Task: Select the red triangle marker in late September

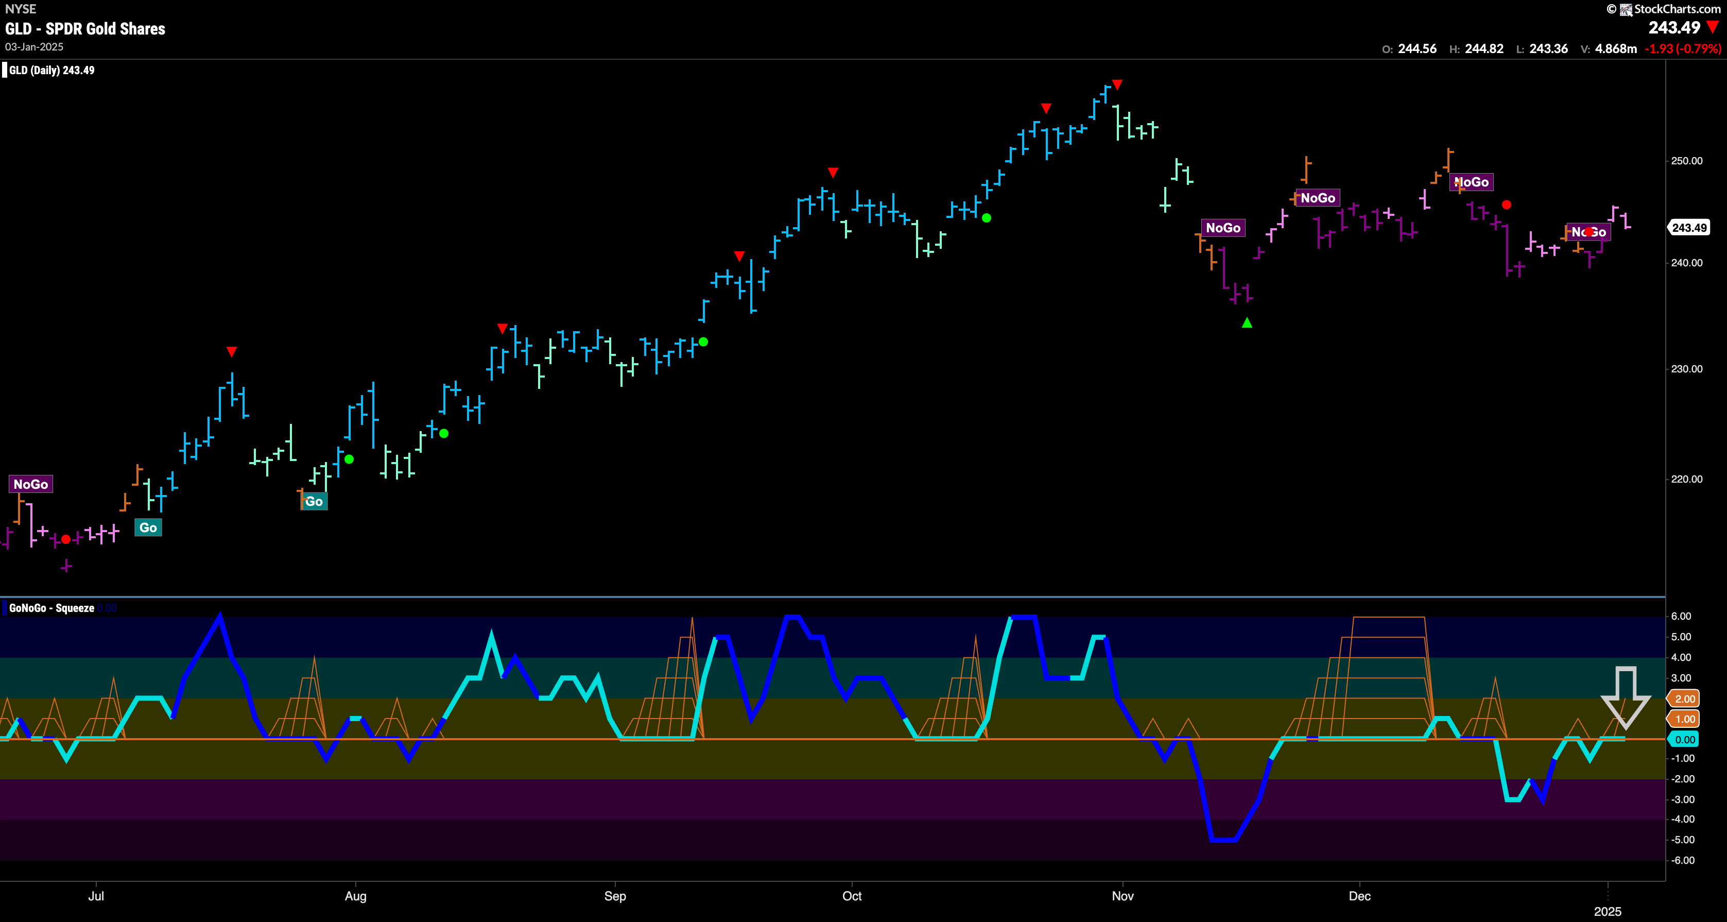Action: [x=833, y=173]
